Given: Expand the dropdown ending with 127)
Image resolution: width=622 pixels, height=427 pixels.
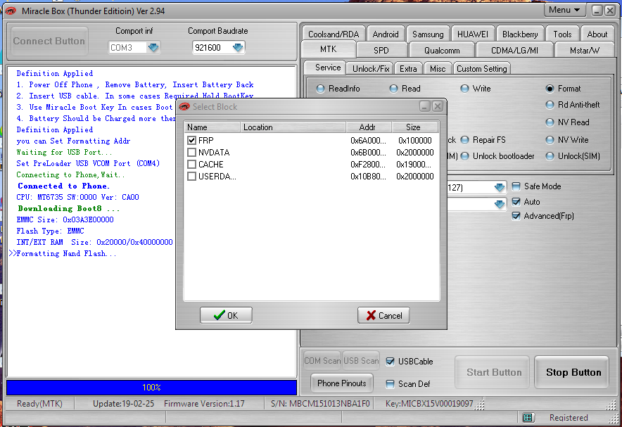Looking at the screenshot, I should pos(500,187).
